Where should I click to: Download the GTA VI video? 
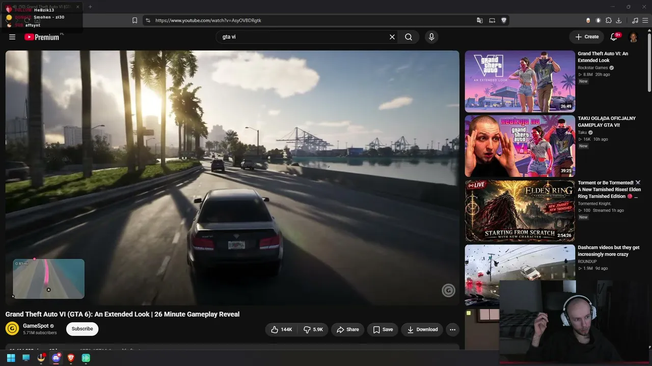pos(422,329)
